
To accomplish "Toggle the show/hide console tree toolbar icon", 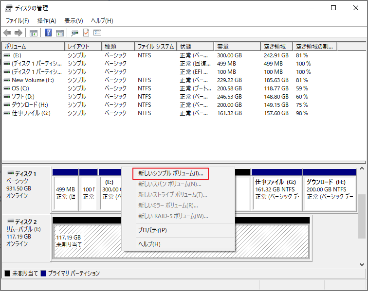I will 34,33.
